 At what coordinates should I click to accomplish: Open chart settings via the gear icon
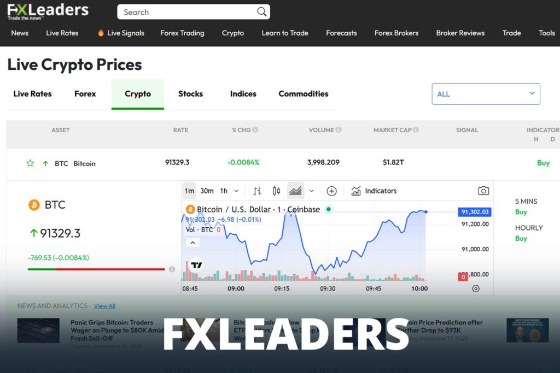[x=475, y=288]
